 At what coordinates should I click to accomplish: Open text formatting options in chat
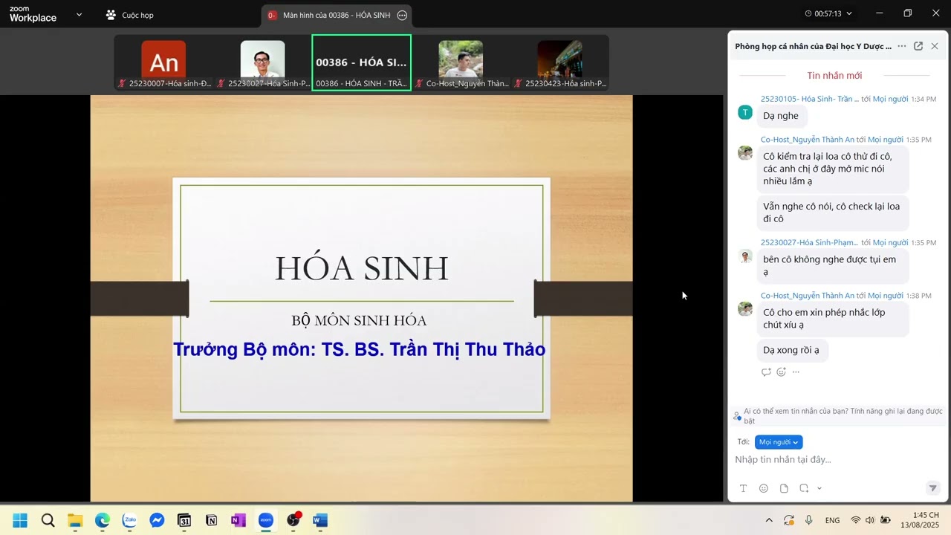pos(743,488)
